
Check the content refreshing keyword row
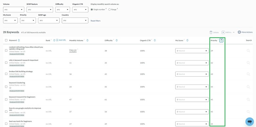pos(6,50)
